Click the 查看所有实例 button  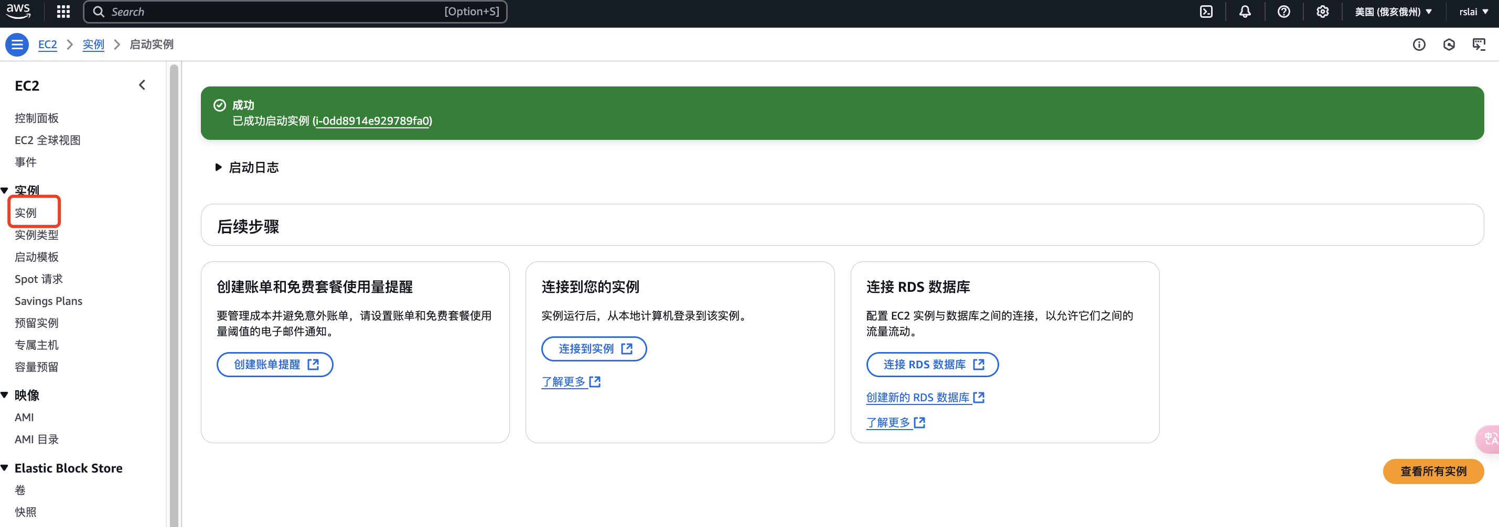coord(1433,471)
